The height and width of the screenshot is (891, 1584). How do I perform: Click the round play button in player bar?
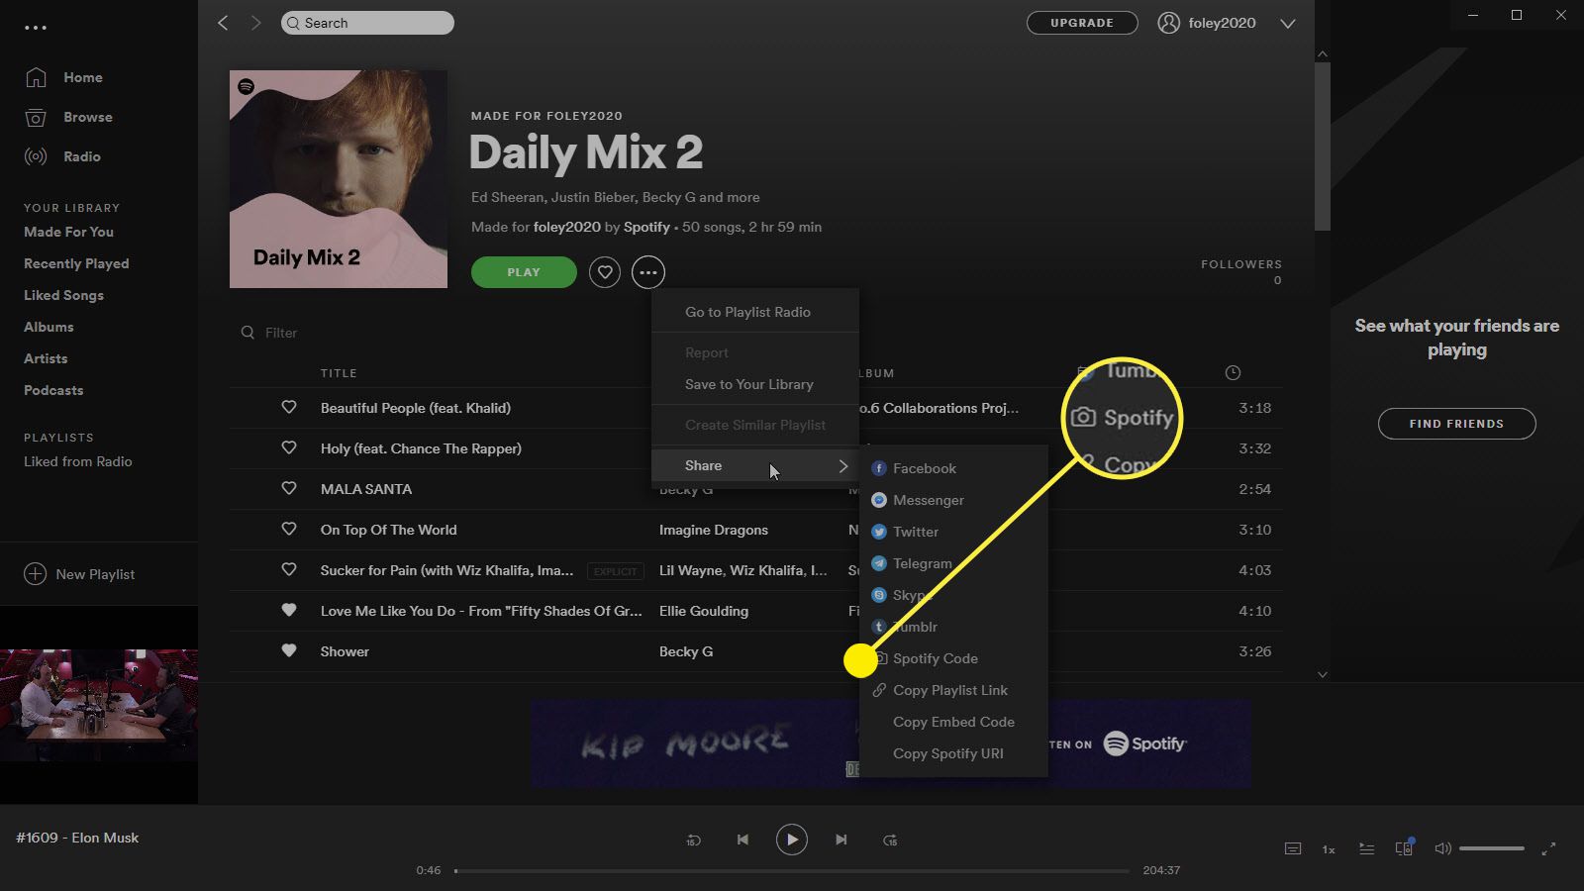[x=791, y=840]
